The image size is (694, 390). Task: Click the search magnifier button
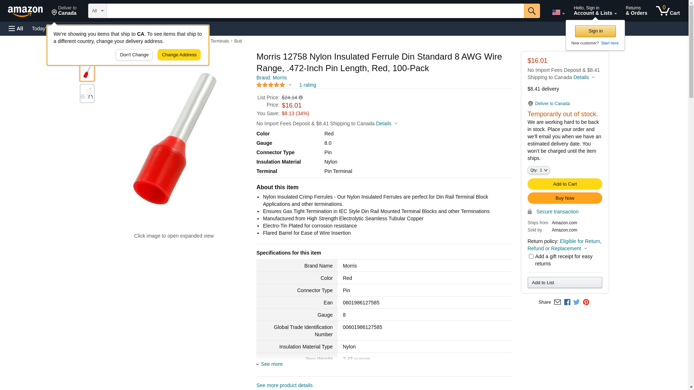[531, 11]
